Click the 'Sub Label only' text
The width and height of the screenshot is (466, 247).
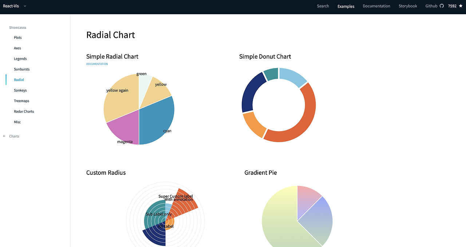point(159,214)
